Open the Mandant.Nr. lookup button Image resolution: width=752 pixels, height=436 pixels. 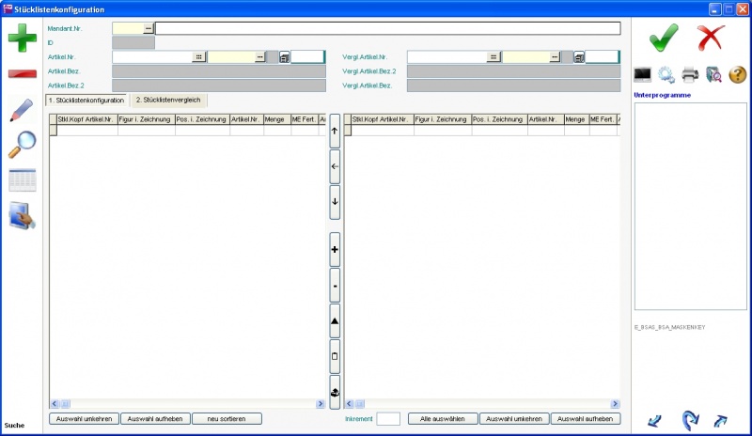[148, 28]
